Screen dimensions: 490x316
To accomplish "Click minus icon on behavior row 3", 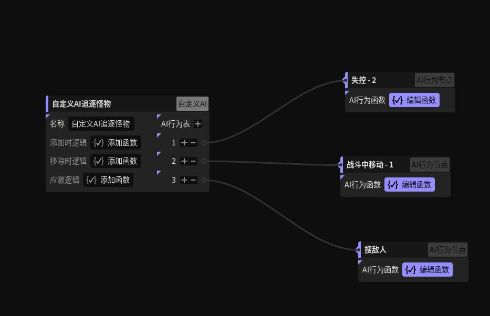I will [193, 180].
